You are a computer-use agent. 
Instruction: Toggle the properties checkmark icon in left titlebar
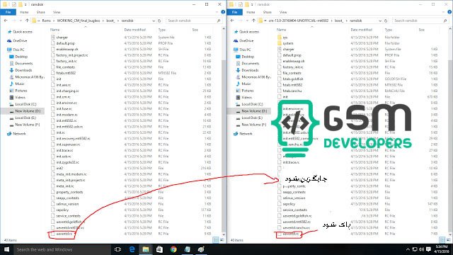[x=14, y=4]
